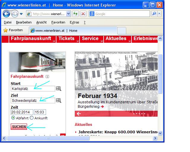
Task: Open the recent pages dropdown arrow
Action: (21, 14)
